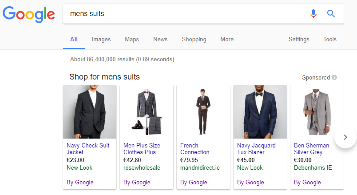Select the All results tab

click(74, 40)
